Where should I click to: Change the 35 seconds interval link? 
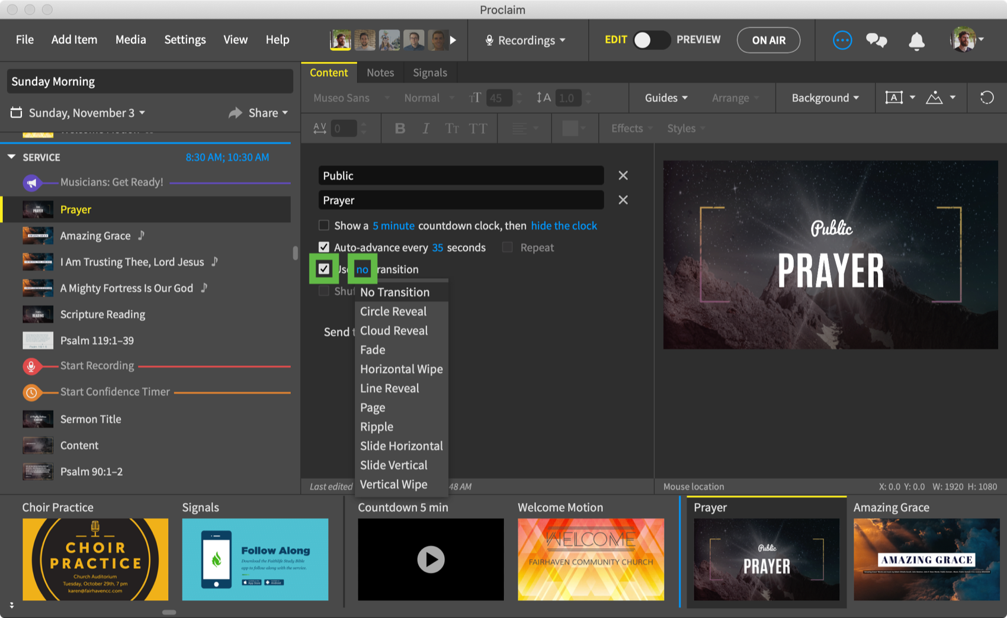pos(438,247)
